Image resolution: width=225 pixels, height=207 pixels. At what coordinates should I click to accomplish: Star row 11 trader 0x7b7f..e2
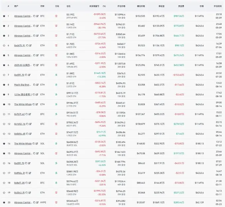[x=4, y=114]
